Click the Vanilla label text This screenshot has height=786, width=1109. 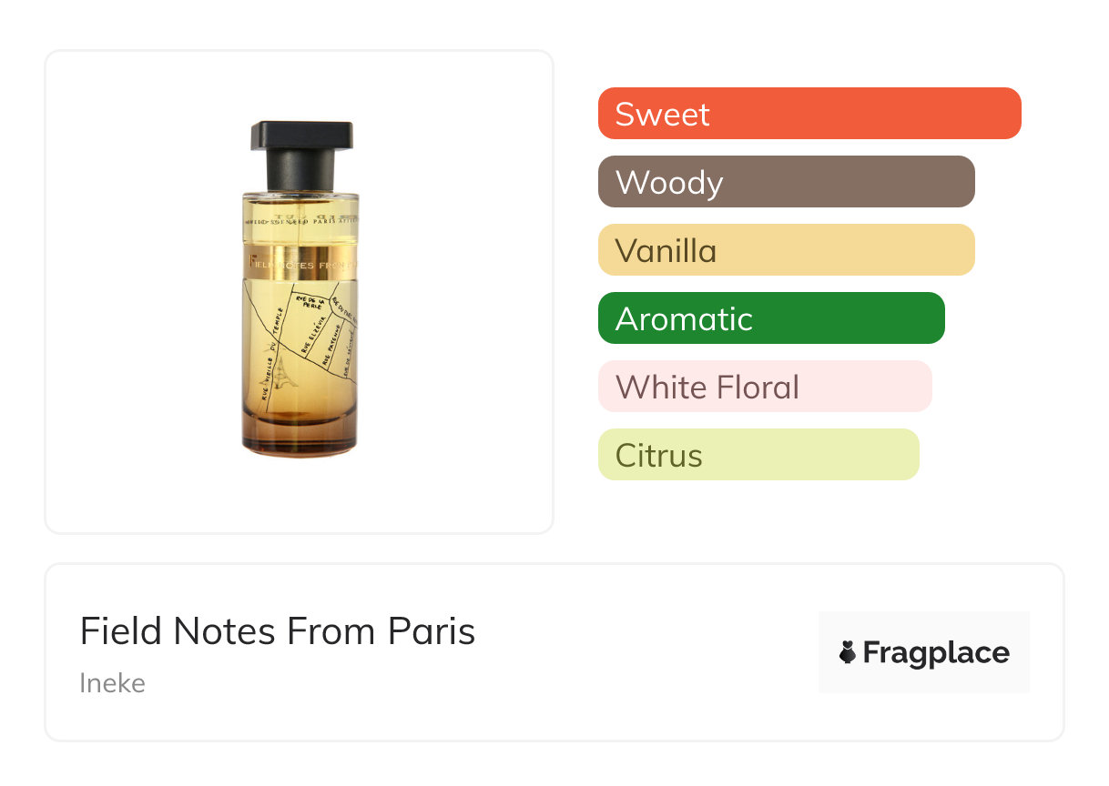(x=666, y=250)
